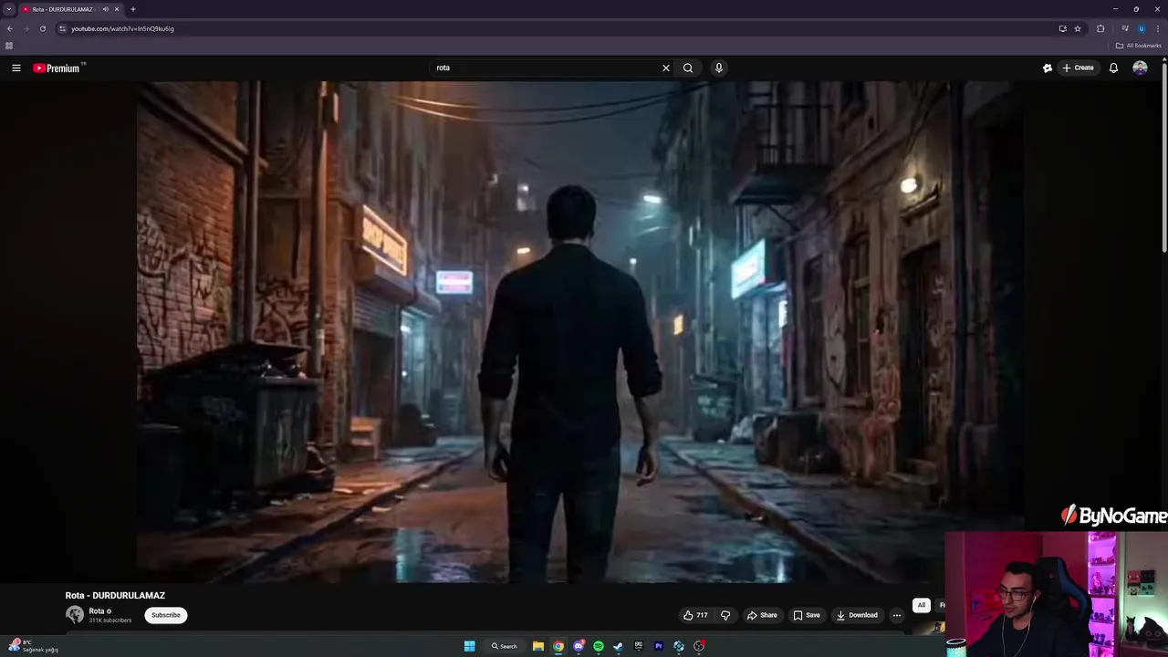1168x657 pixels.
Task: Open Chrome profile U avatar
Action: [1141, 28]
